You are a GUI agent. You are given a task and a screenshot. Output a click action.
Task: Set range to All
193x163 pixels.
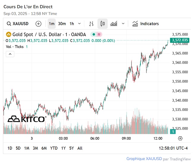pos(80,148)
